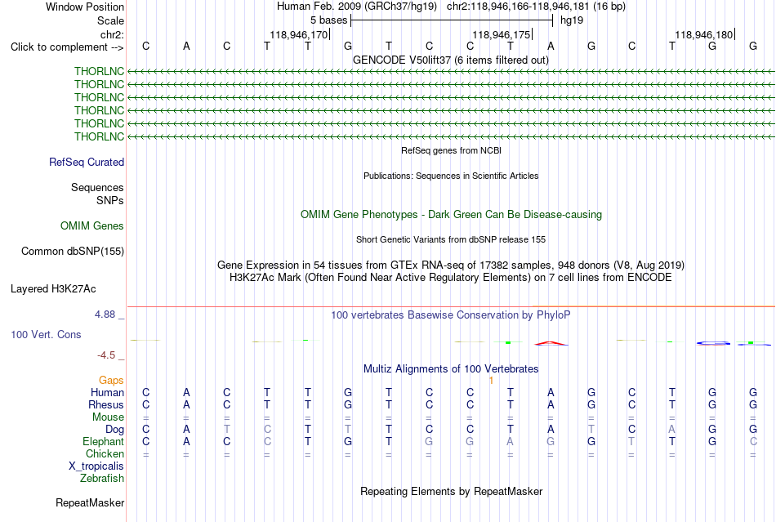Select the X_tropicalis alignment row label

click(x=96, y=466)
